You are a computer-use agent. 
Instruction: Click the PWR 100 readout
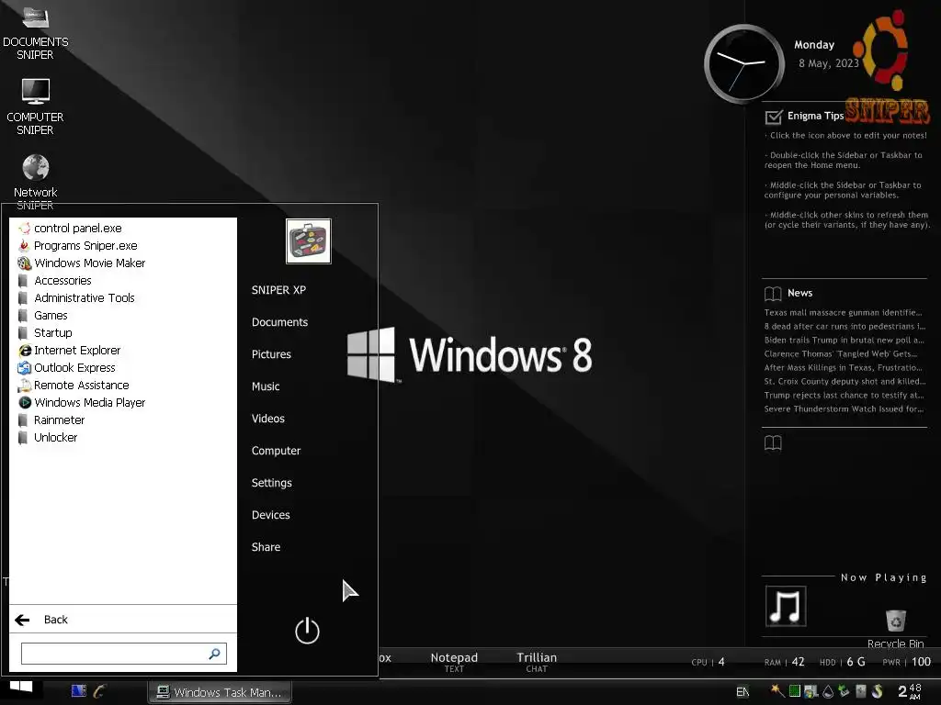[x=906, y=662]
